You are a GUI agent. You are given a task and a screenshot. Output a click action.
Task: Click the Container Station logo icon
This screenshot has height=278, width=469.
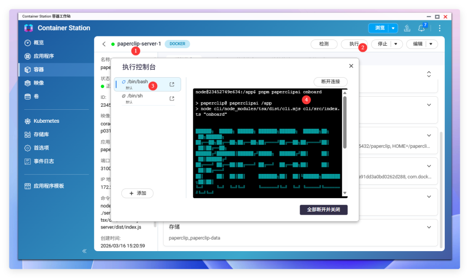(28, 28)
